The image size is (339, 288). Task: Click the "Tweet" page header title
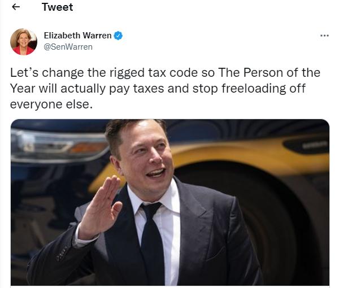[x=57, y=7]
